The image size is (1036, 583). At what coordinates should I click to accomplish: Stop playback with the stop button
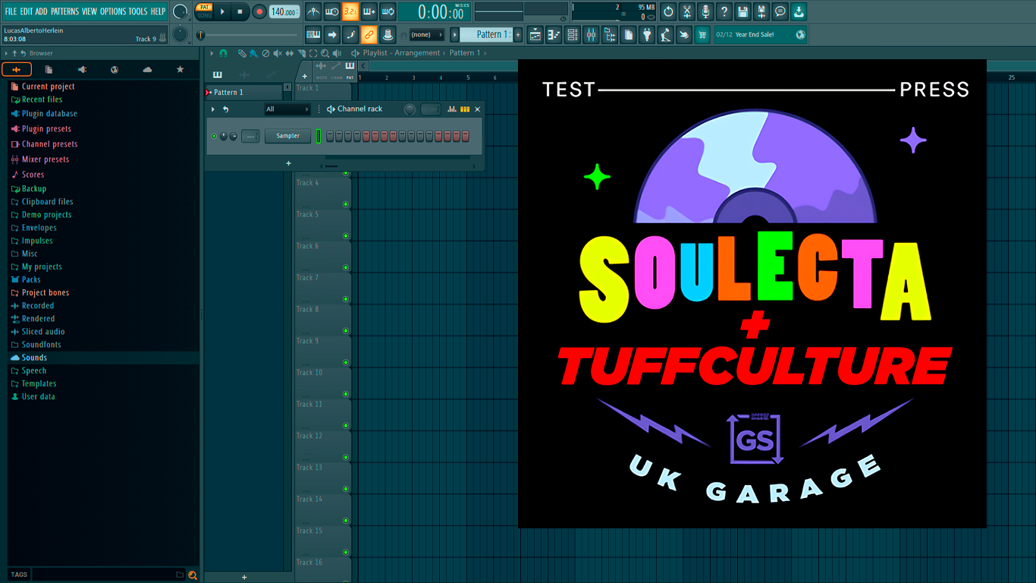(x=240, y=11)
